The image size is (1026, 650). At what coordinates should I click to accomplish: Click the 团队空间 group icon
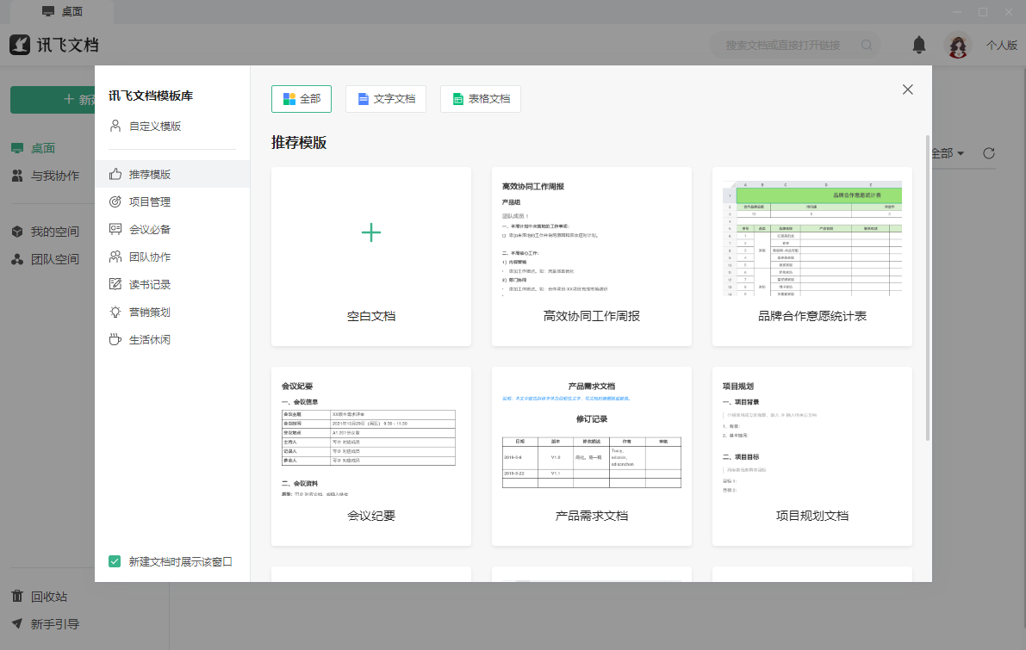[x=17, y=260]
